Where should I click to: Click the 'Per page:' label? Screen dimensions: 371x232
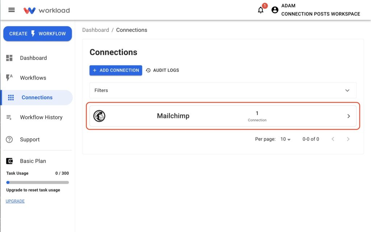pyautogui.click(x=265, y=139)
